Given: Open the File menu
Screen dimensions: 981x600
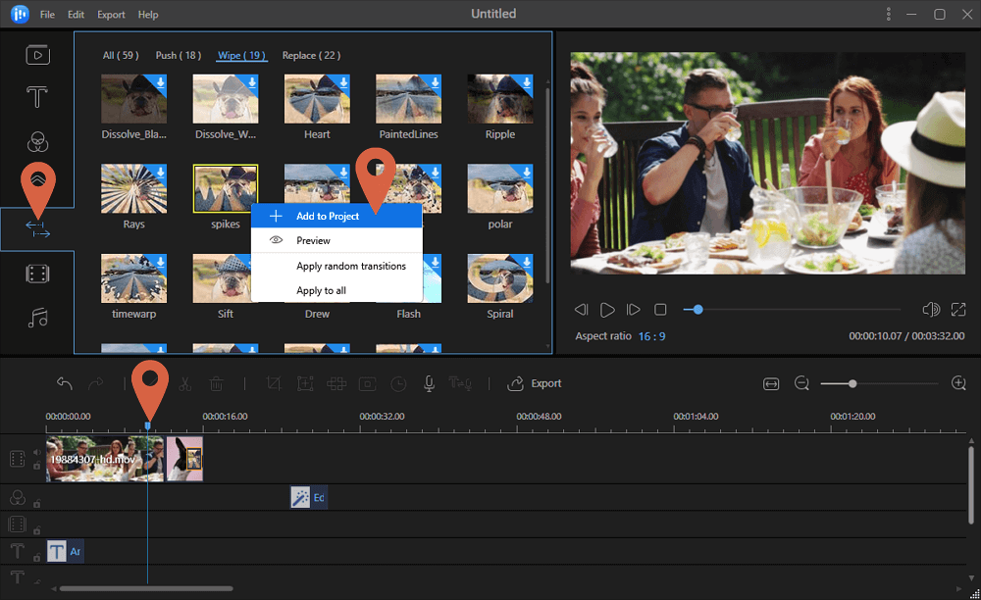Looking at the screenshot, I should pos(47,15).
